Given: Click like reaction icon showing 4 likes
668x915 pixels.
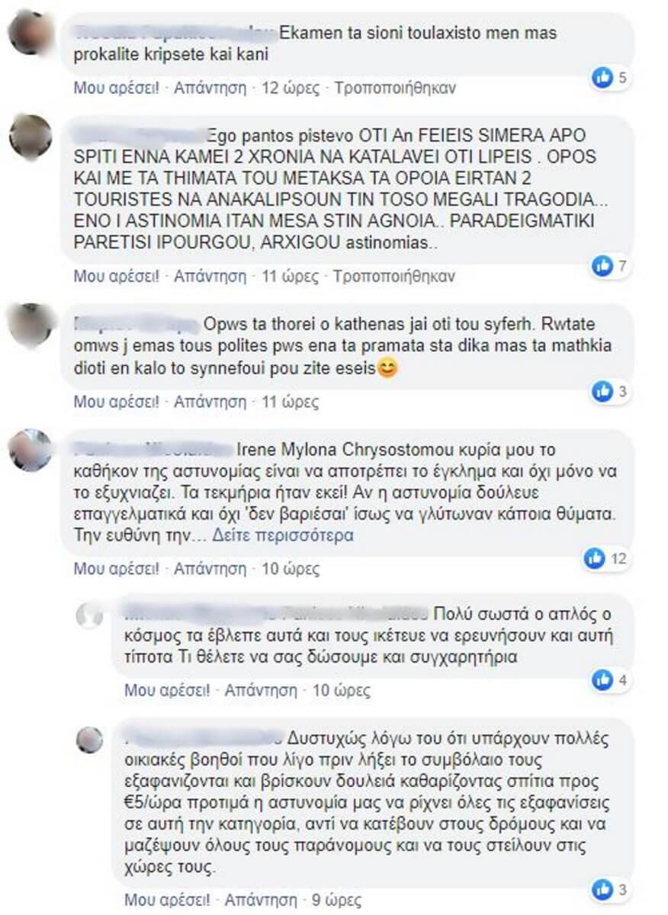Looking at the screenshot, I should (603, 679).
